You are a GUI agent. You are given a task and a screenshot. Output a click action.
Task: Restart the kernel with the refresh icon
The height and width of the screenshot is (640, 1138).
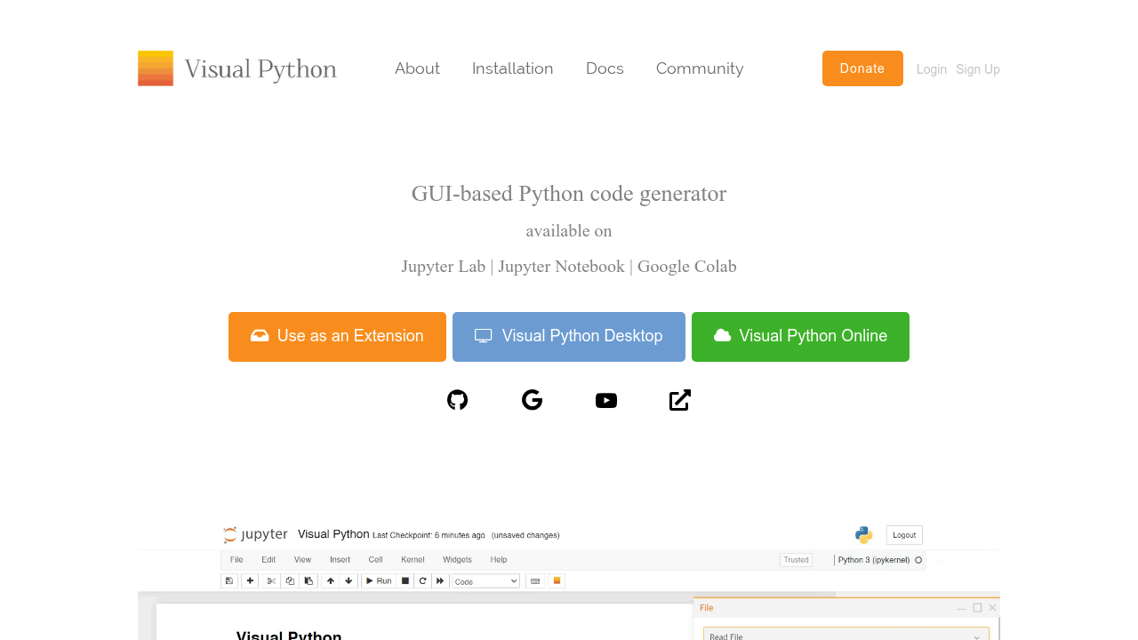pos(422,580)
